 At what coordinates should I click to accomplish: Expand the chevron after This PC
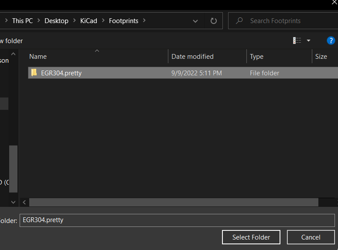click(x=38, y=20)
